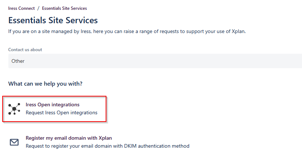Click the DKIM authentication method description line
The image size is (302, 160).
point(107,146)
